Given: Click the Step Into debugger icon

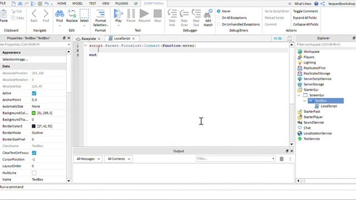Looking at the screenshot, I should click(x=172, y=13).
